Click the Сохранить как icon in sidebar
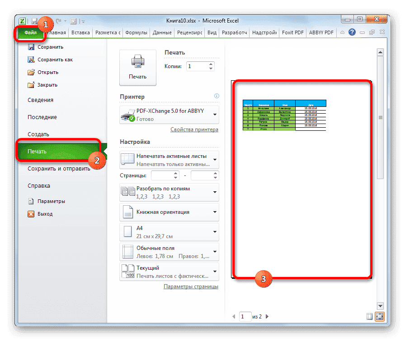405x341 pixels. [31, 60]
